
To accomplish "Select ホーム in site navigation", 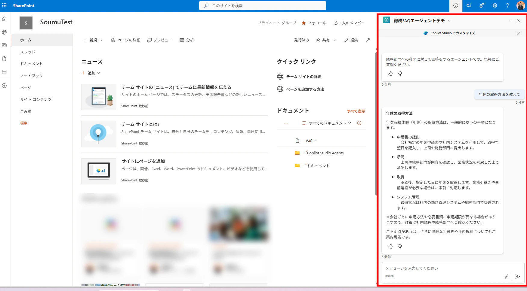I will [x=42, y=40].
